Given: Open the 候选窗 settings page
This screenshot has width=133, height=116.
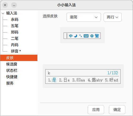Looking at the screenshot, I should coord(12,64).
